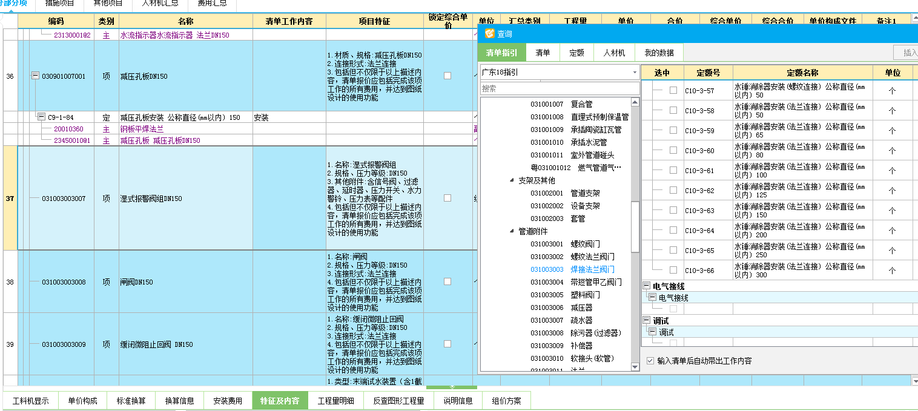Screen dimensions: 918x411
Task: Collapse the bold 电气接线 section header
Action: [646, 286]
